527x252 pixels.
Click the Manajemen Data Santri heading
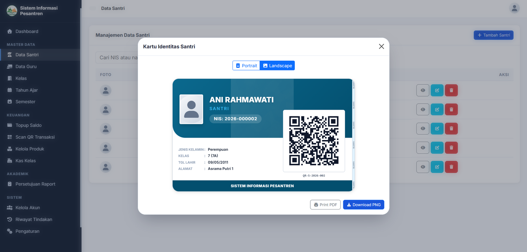pyautogui.click(x=123, y=35)
